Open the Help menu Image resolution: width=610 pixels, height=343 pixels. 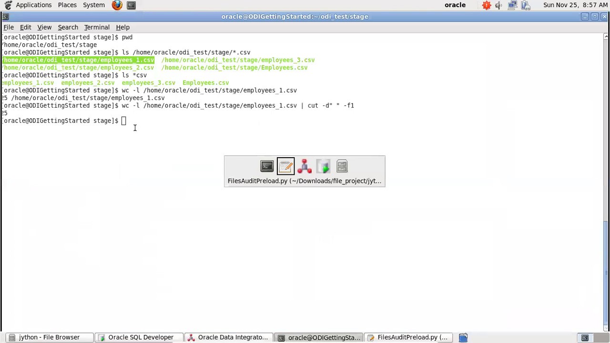click(x=122, y=27)
